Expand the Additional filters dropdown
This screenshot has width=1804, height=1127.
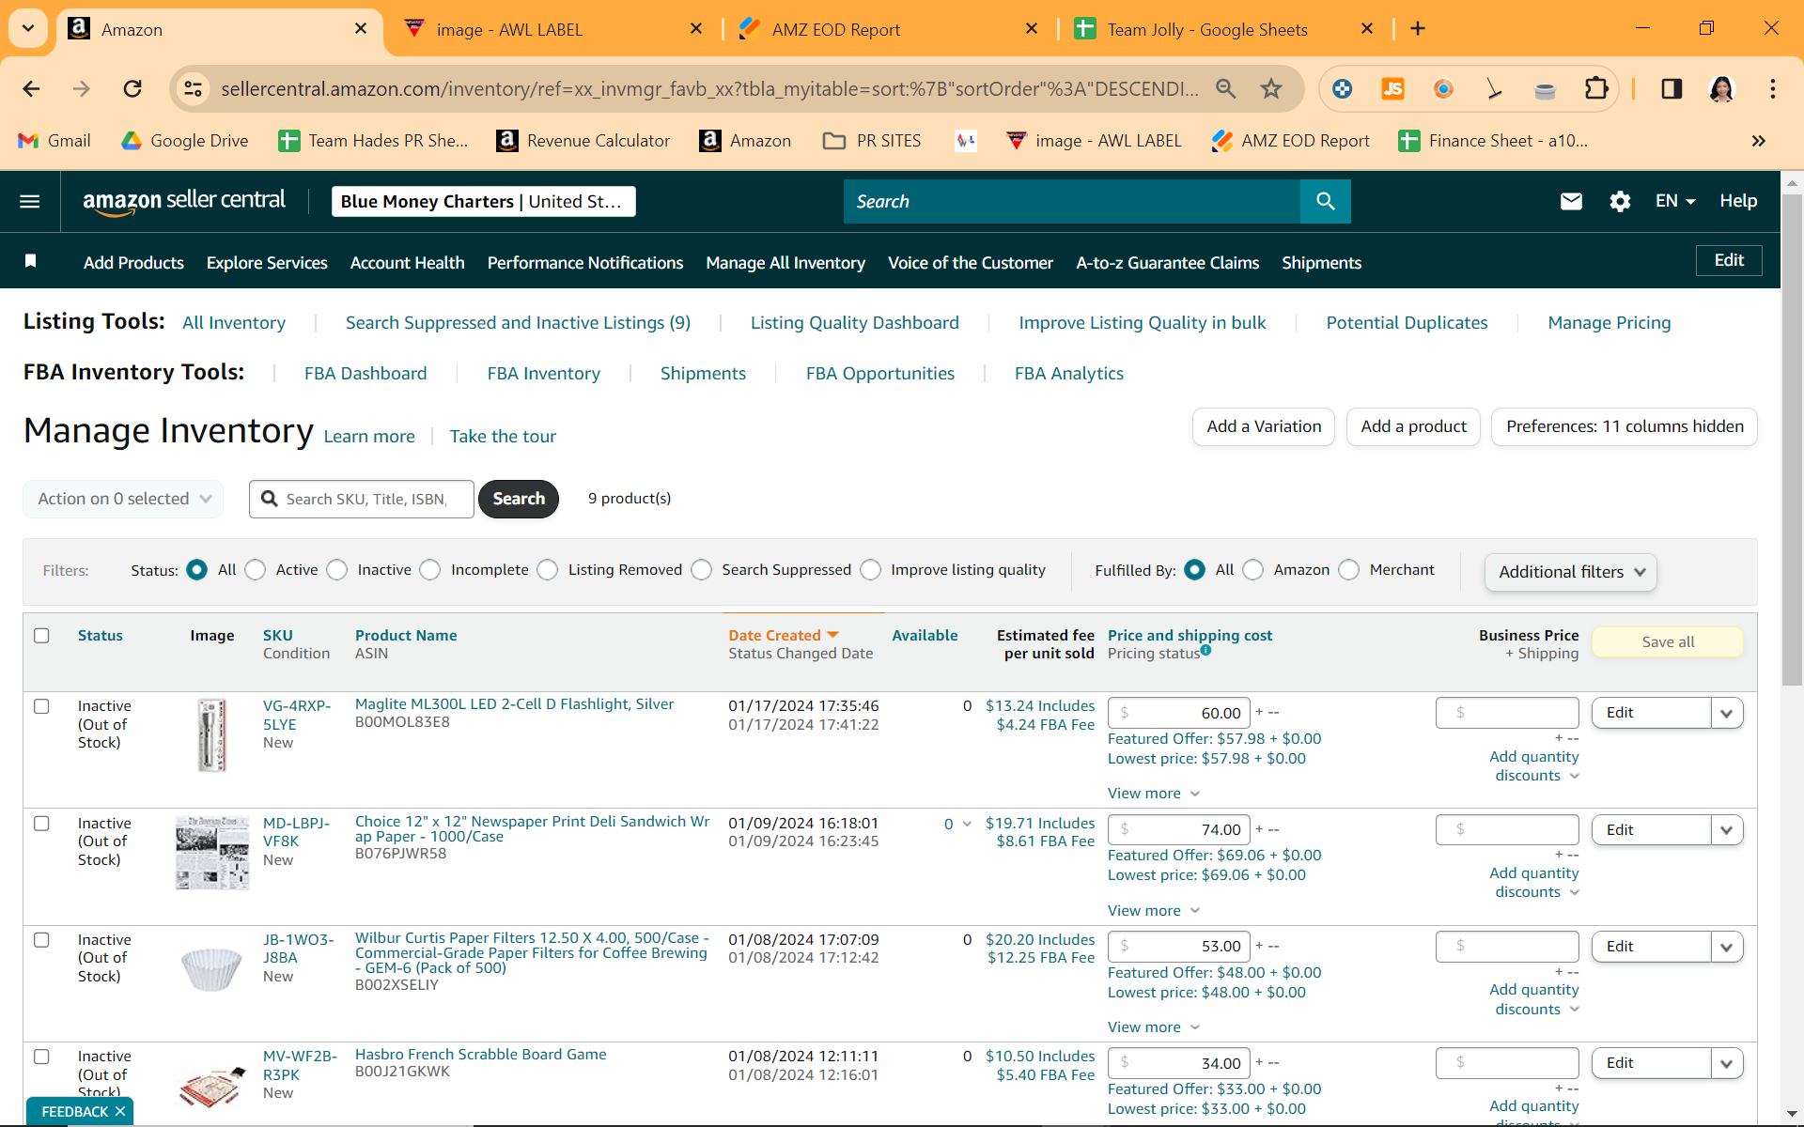click(1570, 572)
